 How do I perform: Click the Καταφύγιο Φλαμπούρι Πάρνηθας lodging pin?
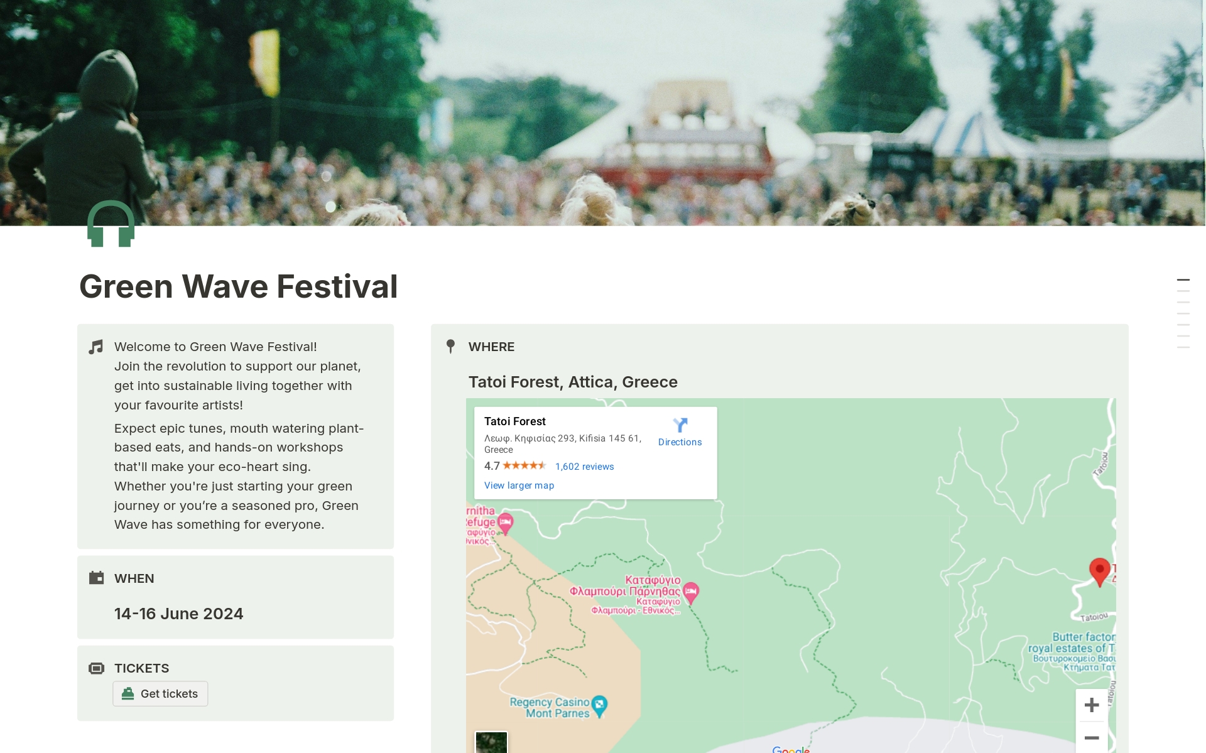point(691,591)
